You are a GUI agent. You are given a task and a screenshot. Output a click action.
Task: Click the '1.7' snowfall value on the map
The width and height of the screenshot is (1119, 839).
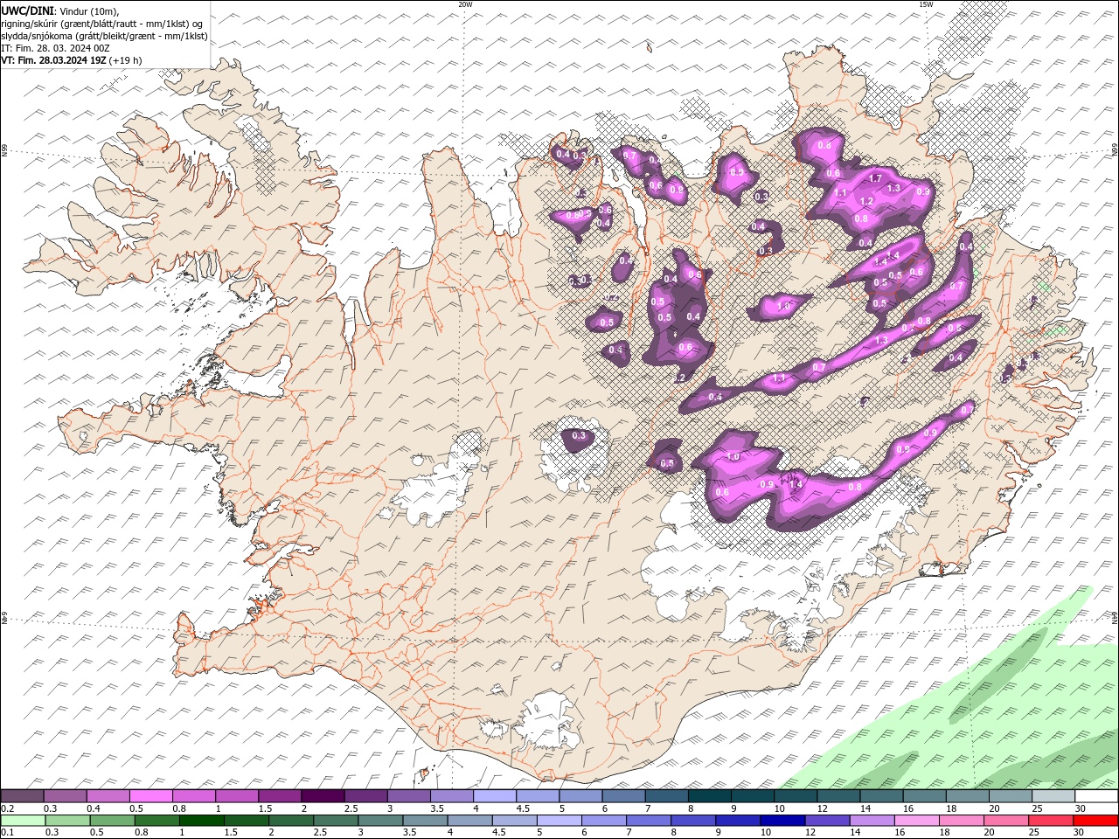pyautogui.click(x=876, y=177)
